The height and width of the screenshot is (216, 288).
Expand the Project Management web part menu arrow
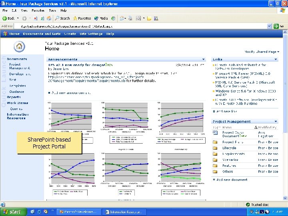coord(276,122)
